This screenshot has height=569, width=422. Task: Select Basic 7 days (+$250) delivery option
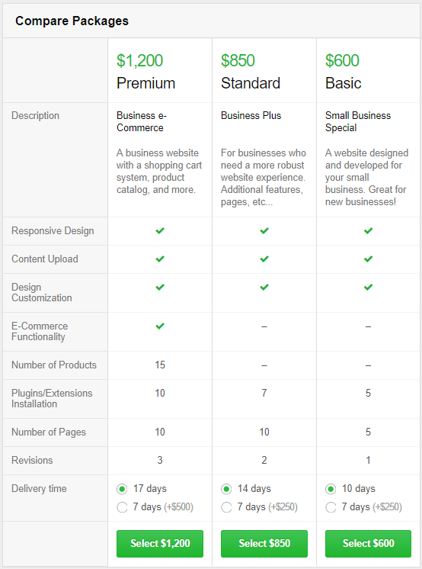[331, 507]
